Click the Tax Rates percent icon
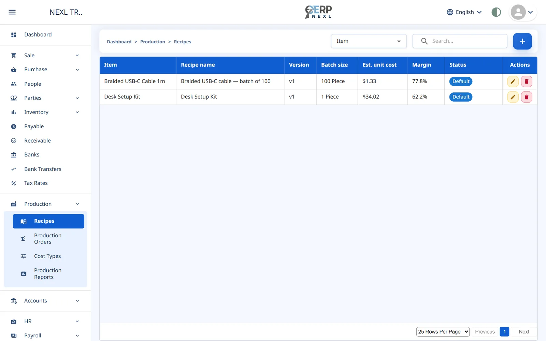546x341 pixels. coord(14,183)
